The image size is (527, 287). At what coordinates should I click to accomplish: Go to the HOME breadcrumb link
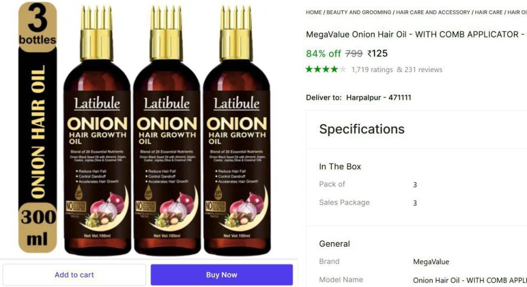314,12
